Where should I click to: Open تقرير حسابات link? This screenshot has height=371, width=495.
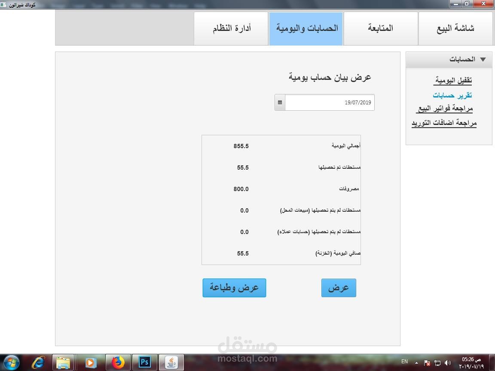click(x=452, y=95)
